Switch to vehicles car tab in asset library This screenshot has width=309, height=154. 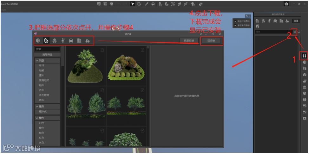coord(71,41)
